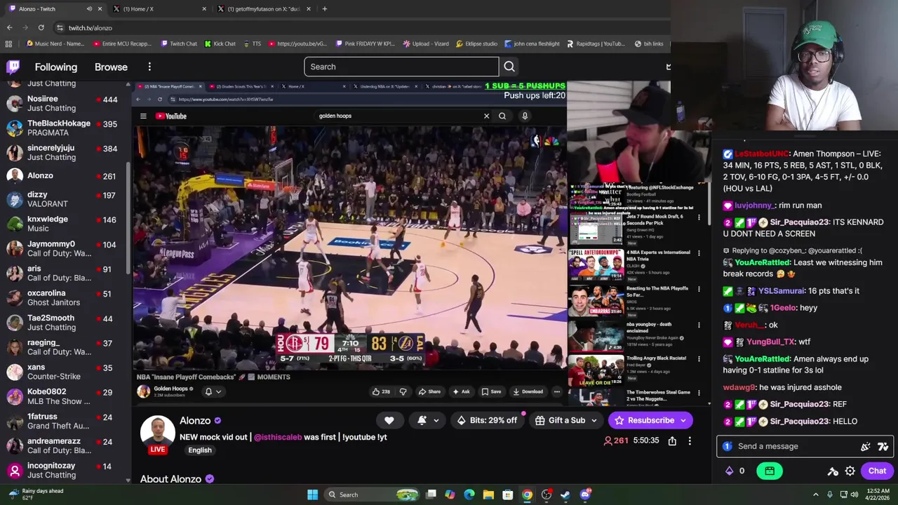Open the browser apps grid icon
Viewport: 898px width, 505px height.
[x=8, y=43]
